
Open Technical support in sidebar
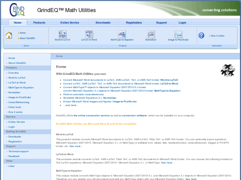(x=19, y=151)
